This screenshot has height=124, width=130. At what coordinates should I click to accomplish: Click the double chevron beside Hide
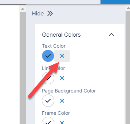[x=50, y=14]
